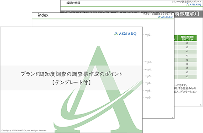Click the p3. page reference
The image size is (203, 133).
(147, 62)
